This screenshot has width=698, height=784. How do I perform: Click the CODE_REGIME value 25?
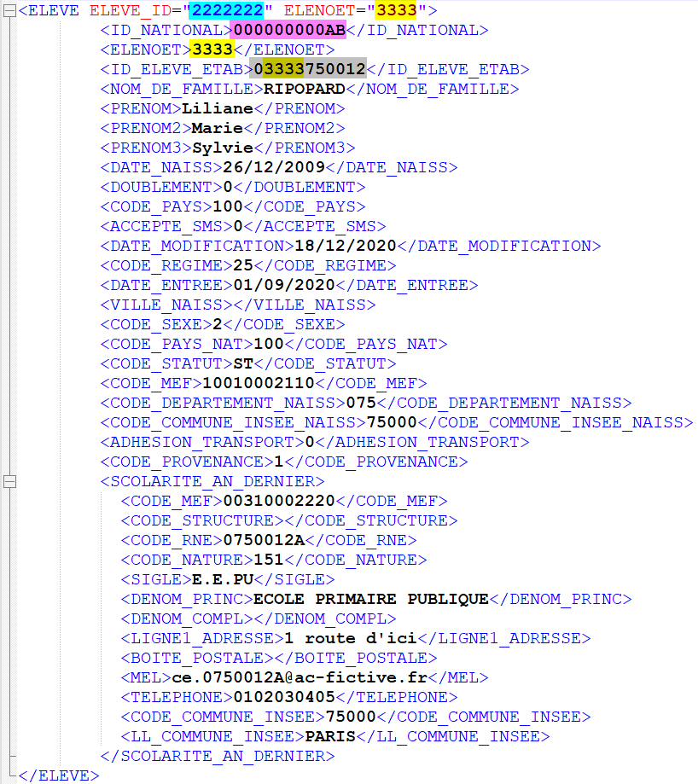coord(243,265)
